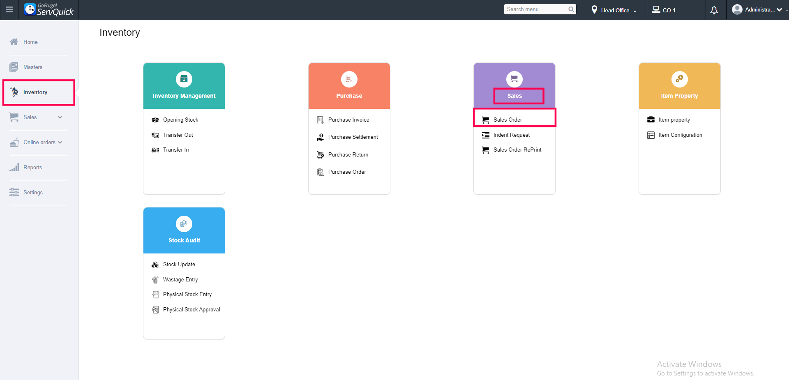
Task: Open Settings from the sidebar
Action: [x=33, y=192]
